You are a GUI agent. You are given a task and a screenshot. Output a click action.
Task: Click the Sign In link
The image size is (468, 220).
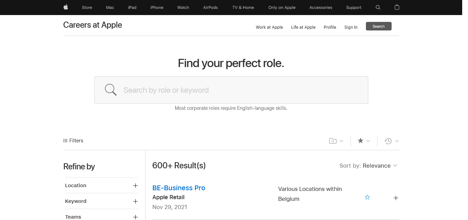tap(351, 27)
